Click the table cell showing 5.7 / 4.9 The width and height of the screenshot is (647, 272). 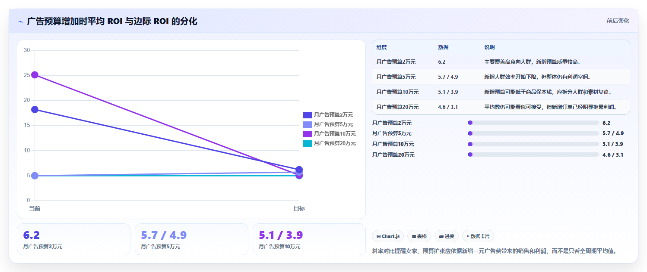point(448,77)
